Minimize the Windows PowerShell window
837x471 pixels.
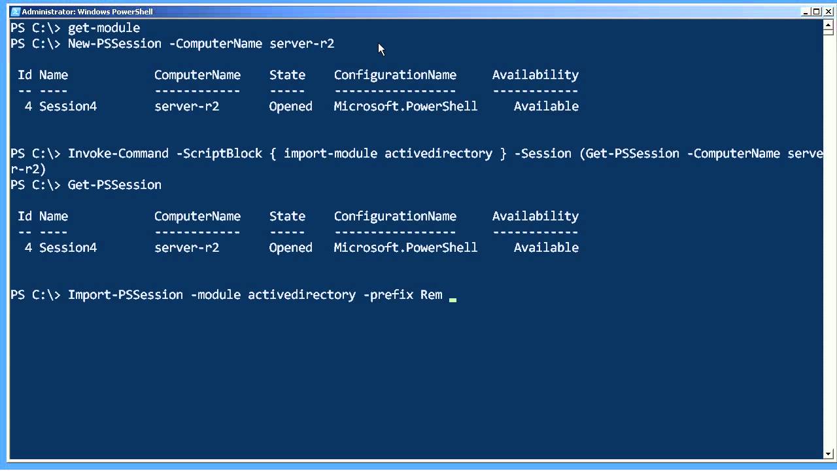click(x=806, y=12)
